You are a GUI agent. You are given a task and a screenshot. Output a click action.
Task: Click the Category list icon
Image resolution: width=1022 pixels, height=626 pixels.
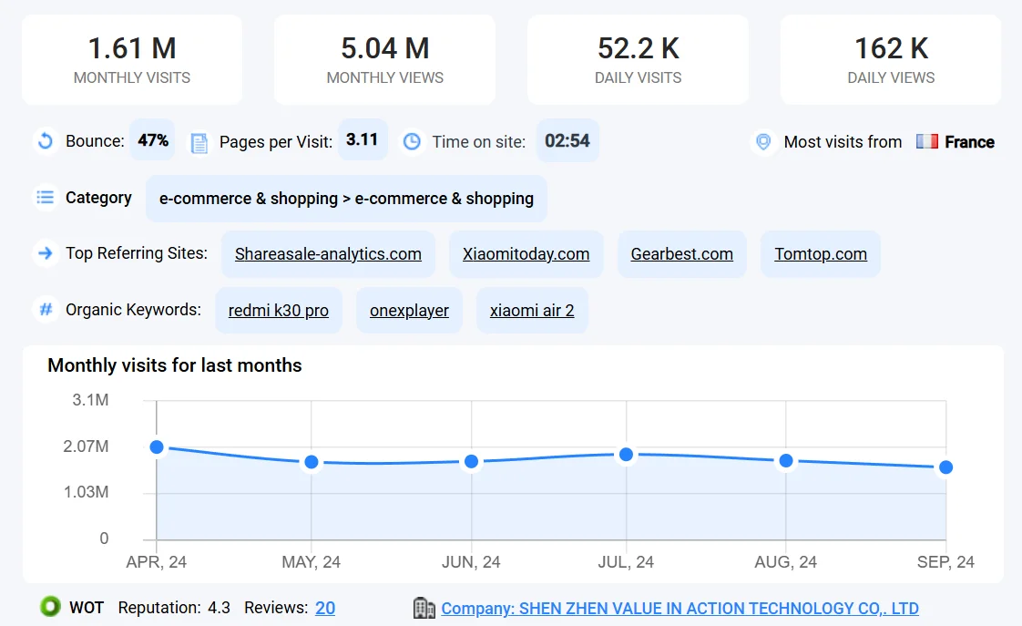point(45,197)
